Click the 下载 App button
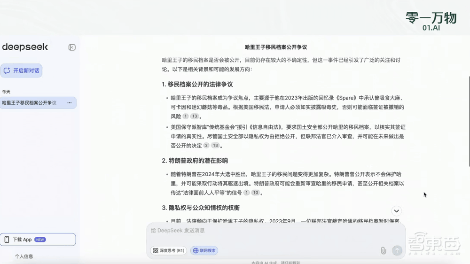 38,240
